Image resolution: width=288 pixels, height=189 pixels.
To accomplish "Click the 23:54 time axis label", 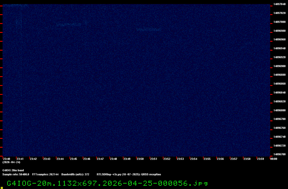I will click(194, 159).
